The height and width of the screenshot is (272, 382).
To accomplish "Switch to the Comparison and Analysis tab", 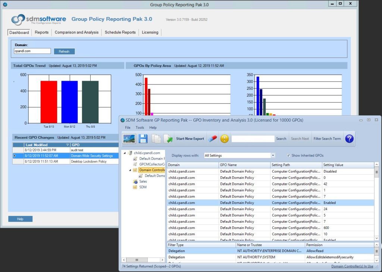I will 76,32.
